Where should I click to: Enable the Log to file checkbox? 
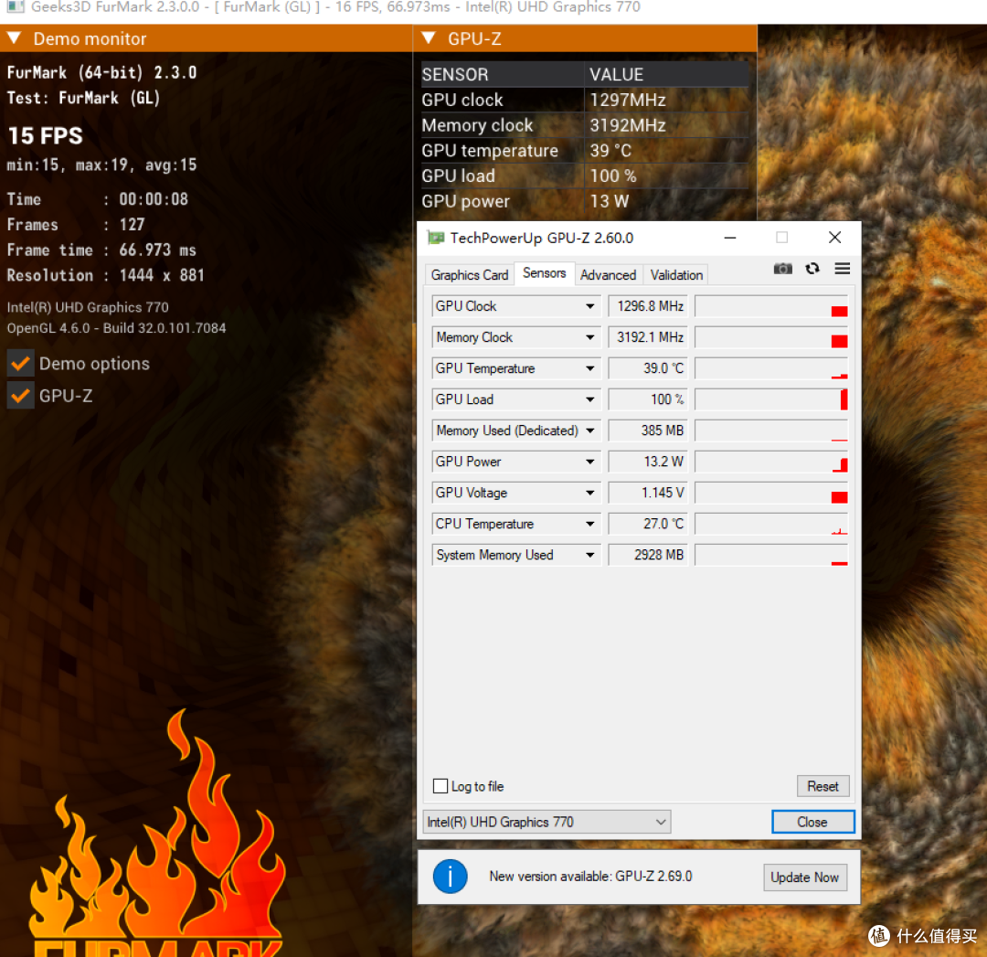tap(440, 786)
